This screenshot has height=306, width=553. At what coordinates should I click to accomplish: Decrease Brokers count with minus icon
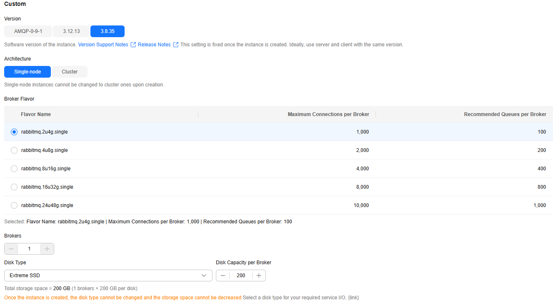coord(11,249)
